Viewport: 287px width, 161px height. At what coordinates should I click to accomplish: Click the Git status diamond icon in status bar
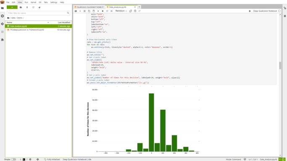[37, 159]
